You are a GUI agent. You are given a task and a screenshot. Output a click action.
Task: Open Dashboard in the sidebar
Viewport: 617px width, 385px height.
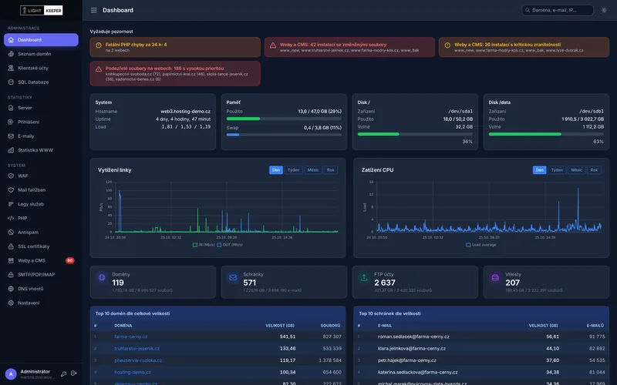[41, 40]
